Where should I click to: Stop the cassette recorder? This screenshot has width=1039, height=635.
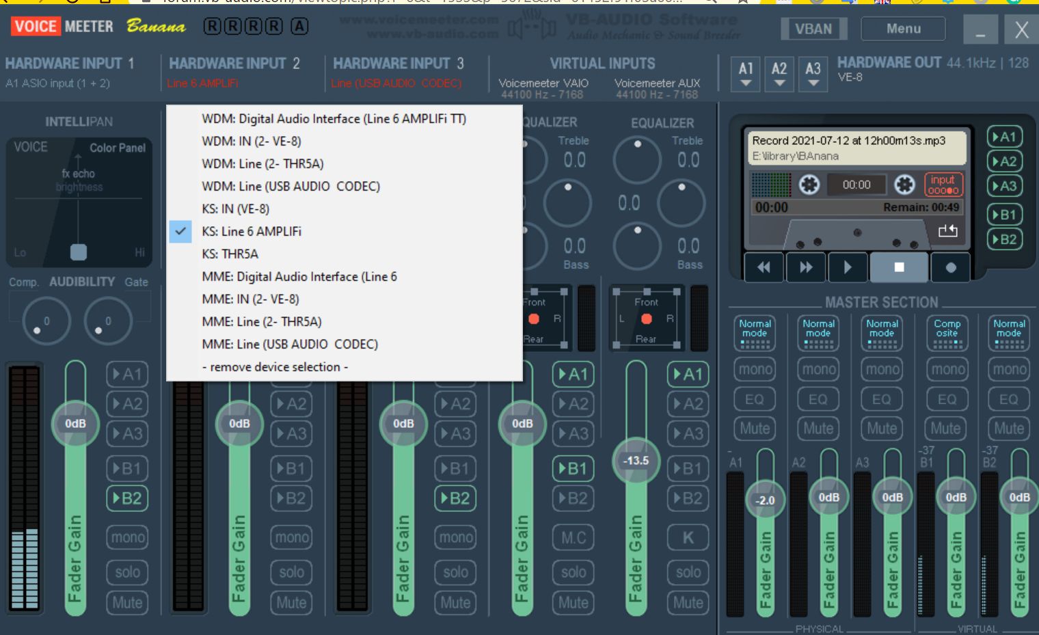pos(899,267)
